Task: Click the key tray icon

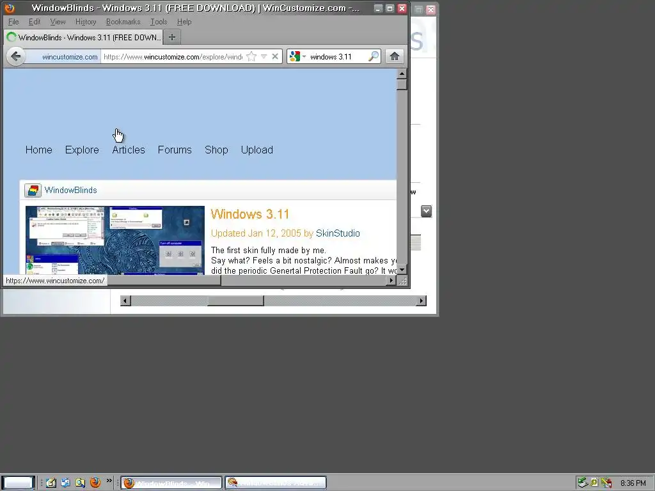Action: 594,483
